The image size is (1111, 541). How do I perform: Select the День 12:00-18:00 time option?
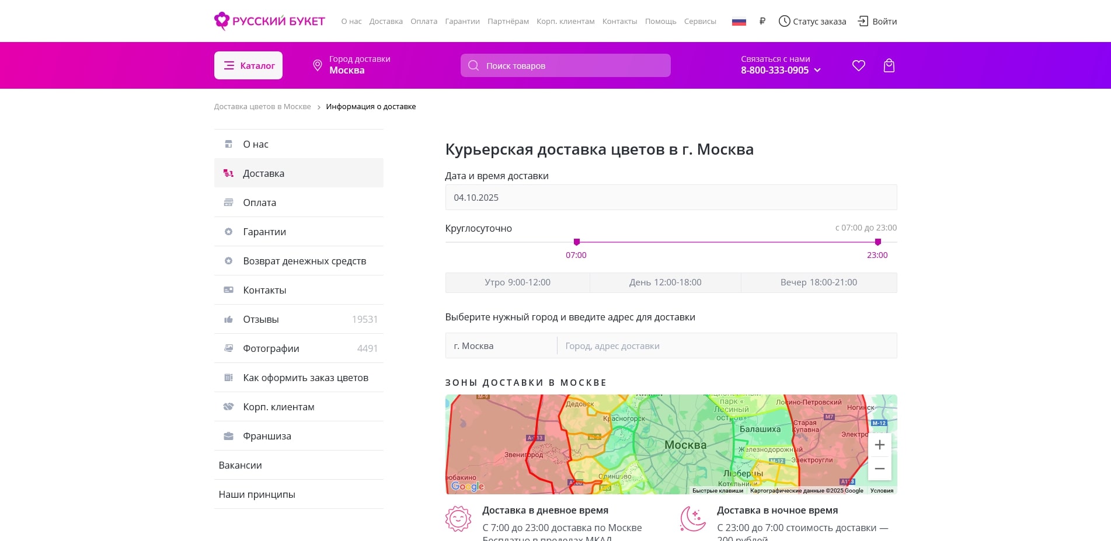point(666,282)
